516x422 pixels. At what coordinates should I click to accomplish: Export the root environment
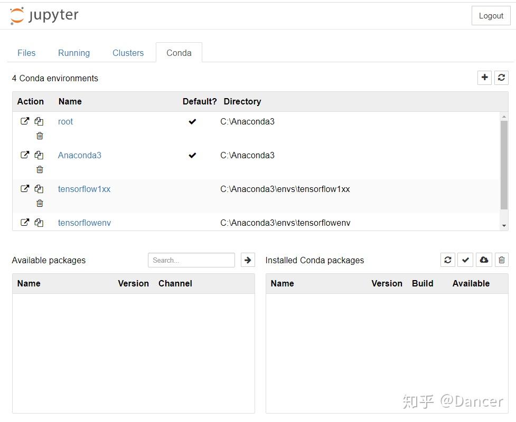tap(25, 121)
